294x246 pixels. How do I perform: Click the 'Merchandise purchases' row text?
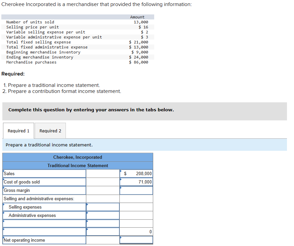point(31,62)
